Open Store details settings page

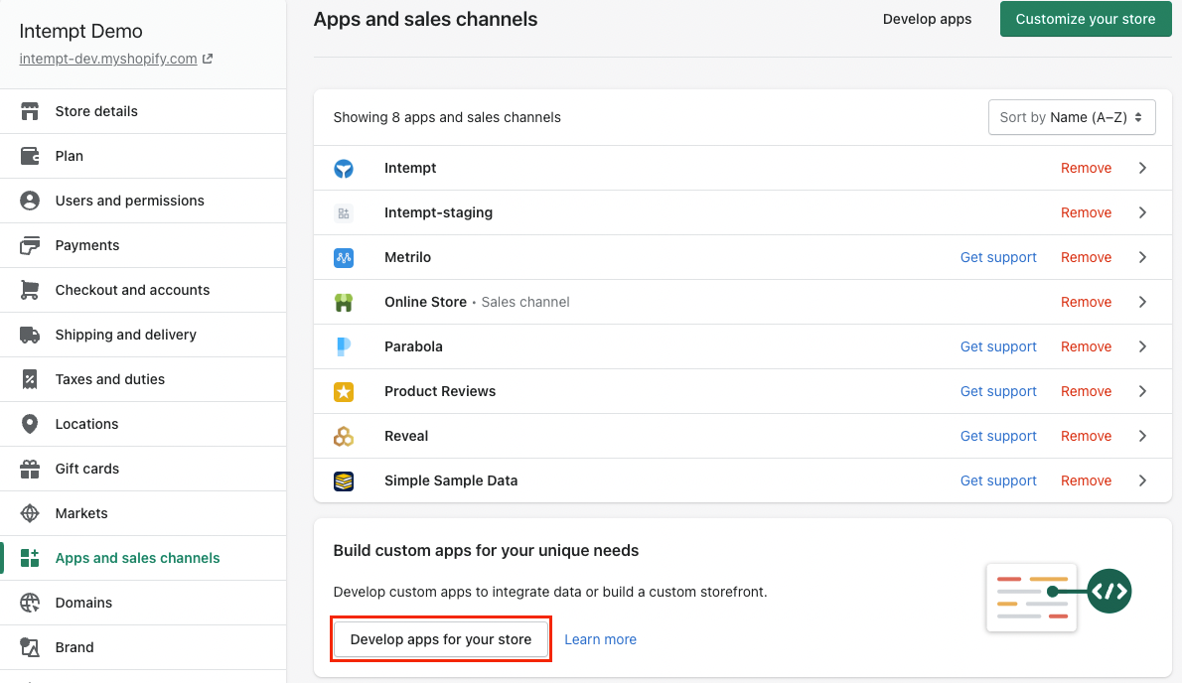tap(143, 111)
